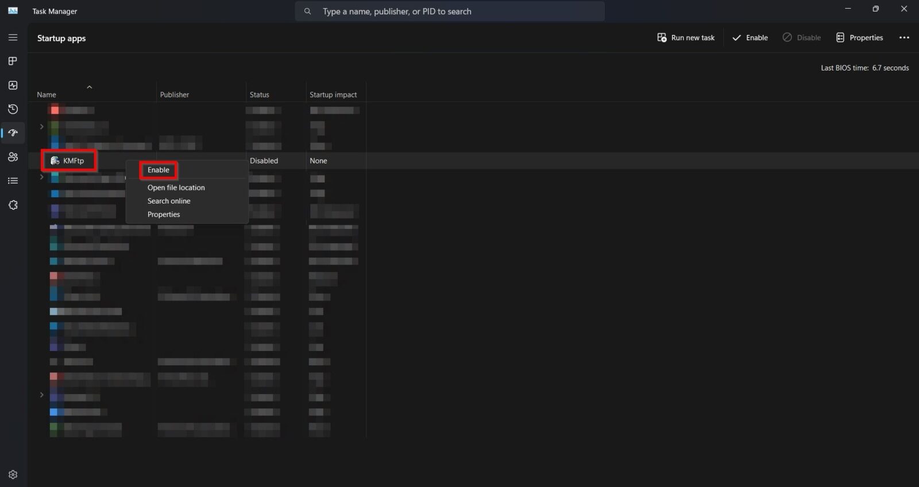Open the Details page icon
This screenshot has width=919, height=487.
coord(13,181)
